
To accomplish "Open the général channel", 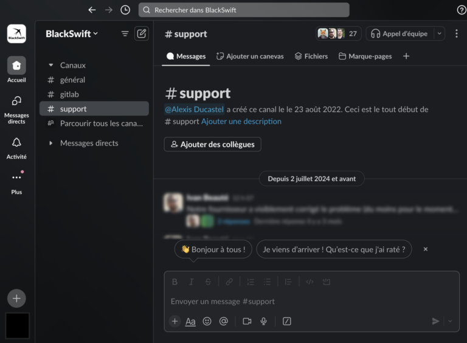I will [94, 80].
